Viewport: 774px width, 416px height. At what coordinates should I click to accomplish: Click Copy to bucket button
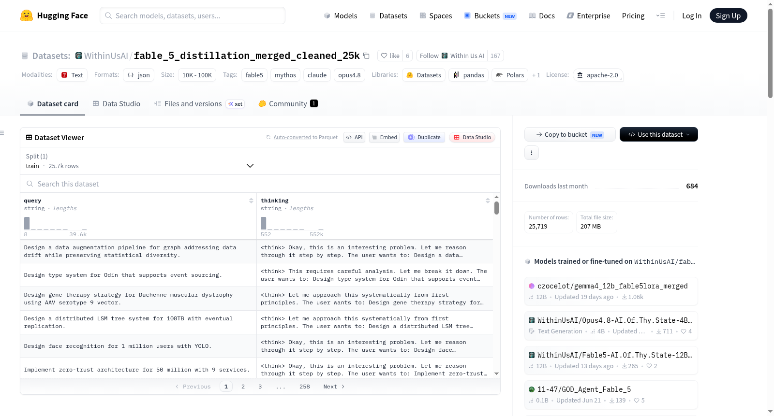[x=570, y=134]
